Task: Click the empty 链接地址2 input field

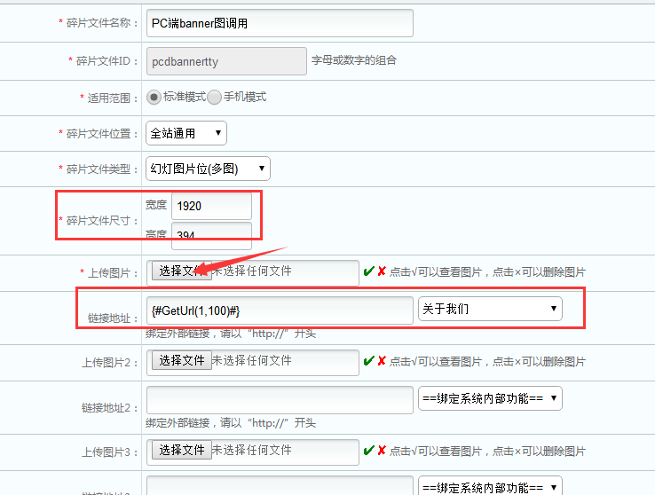Action: 280,398
